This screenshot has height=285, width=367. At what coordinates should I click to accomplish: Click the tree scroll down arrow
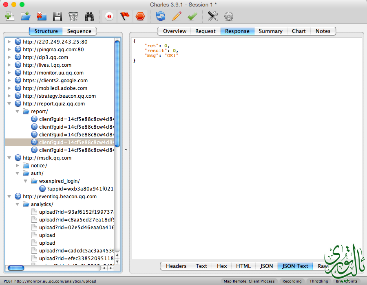pyautogui.click(x=117, y=262)
